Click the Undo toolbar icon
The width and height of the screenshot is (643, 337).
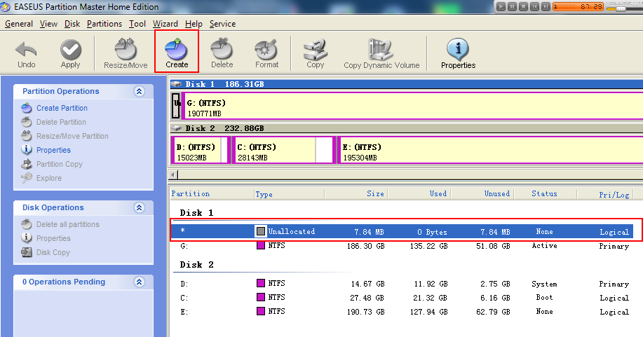(x=26, y=54)
